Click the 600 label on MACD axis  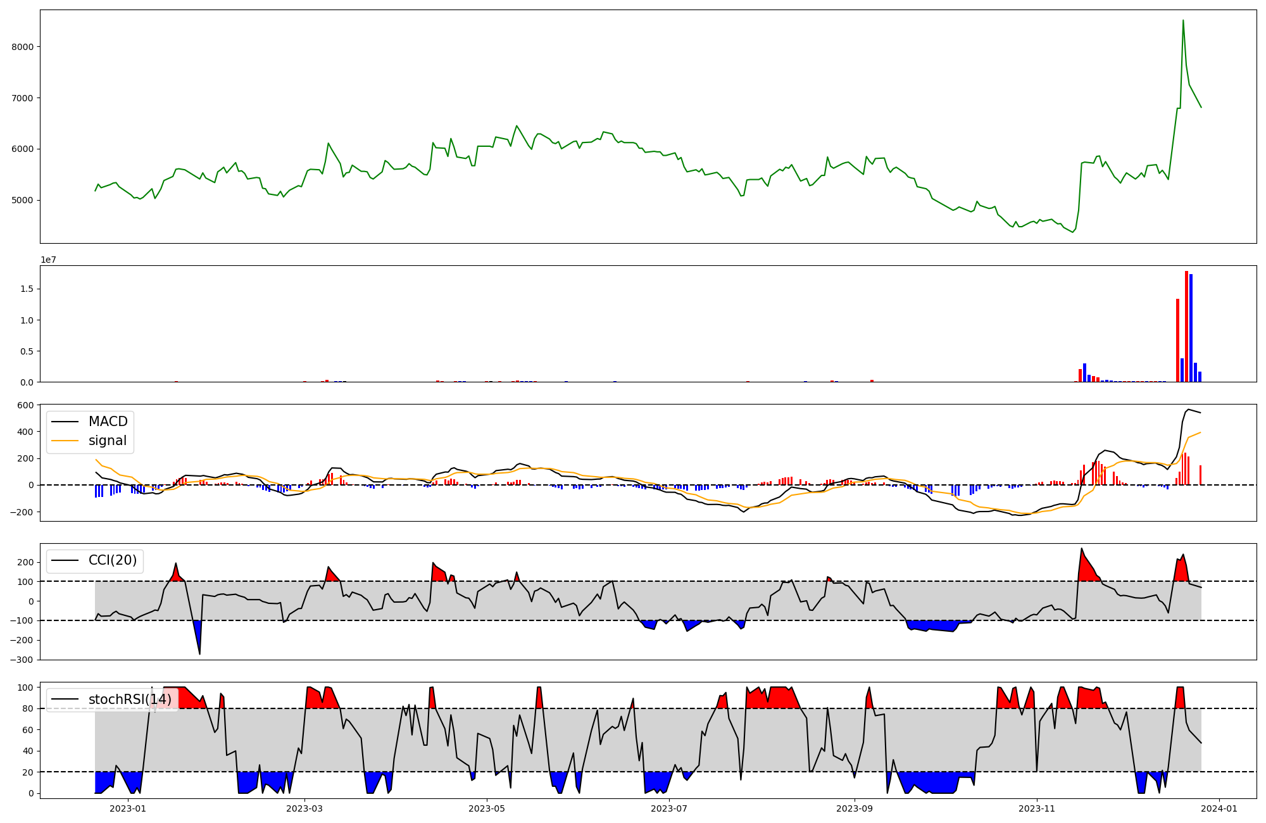click(25, 405)
